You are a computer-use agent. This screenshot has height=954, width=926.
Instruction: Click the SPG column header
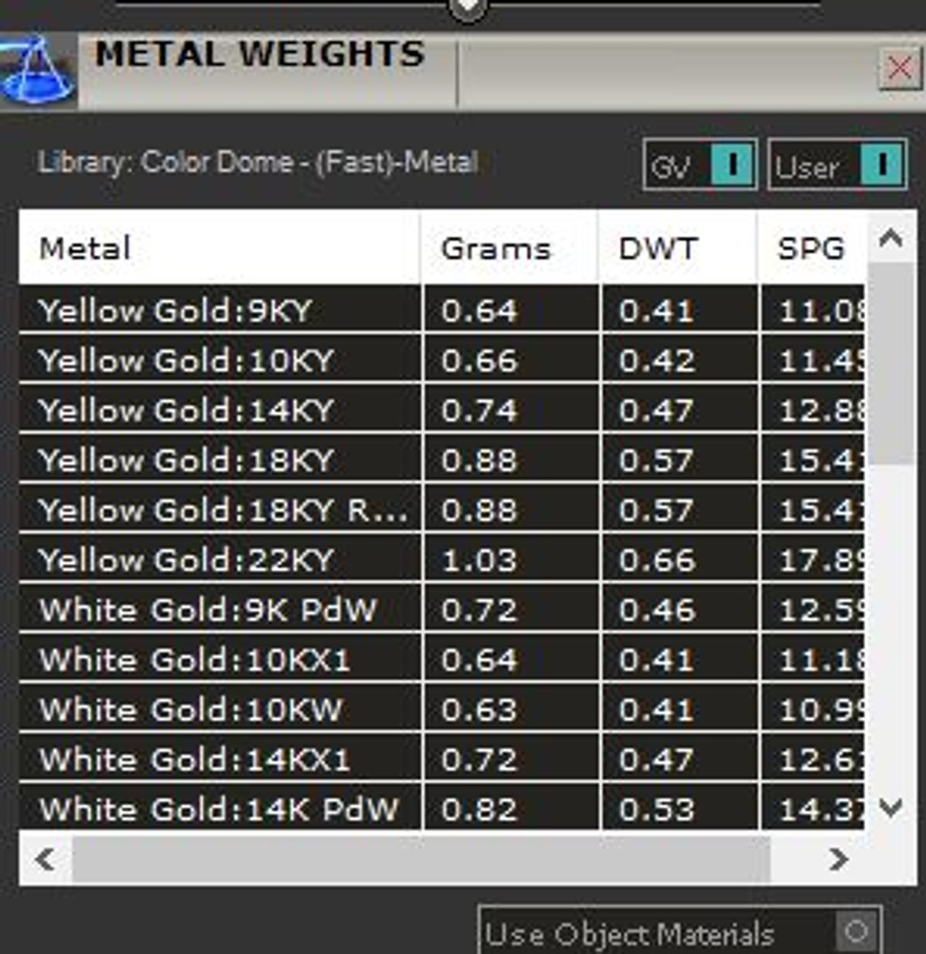point(812,248)
